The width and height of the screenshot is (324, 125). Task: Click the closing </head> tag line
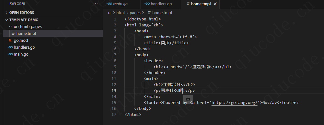pos(143,49)
